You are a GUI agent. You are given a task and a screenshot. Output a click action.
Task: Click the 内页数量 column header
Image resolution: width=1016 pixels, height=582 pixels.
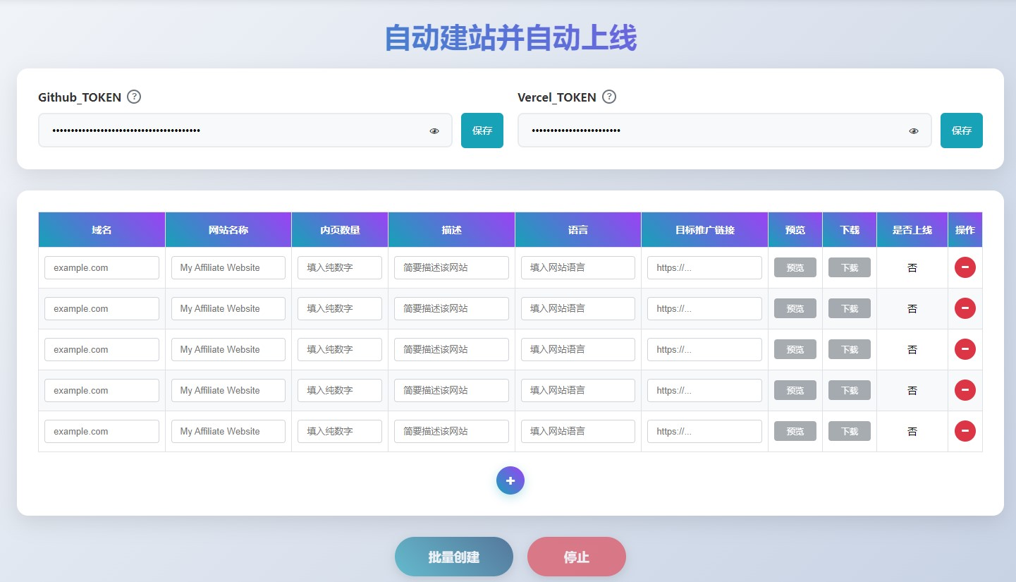[x=340, y=230]
